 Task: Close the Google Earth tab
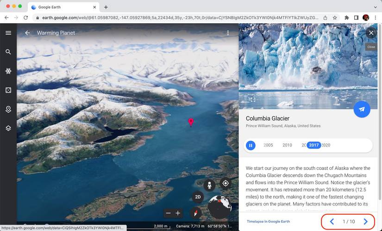click(x=94, y=7)
